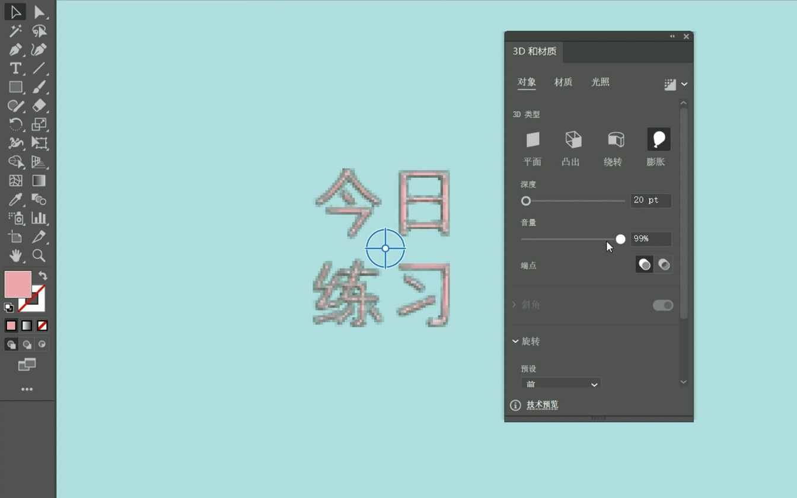
Task: Switch to the 材质 (Materials) tab
Action: coord(563,82)
